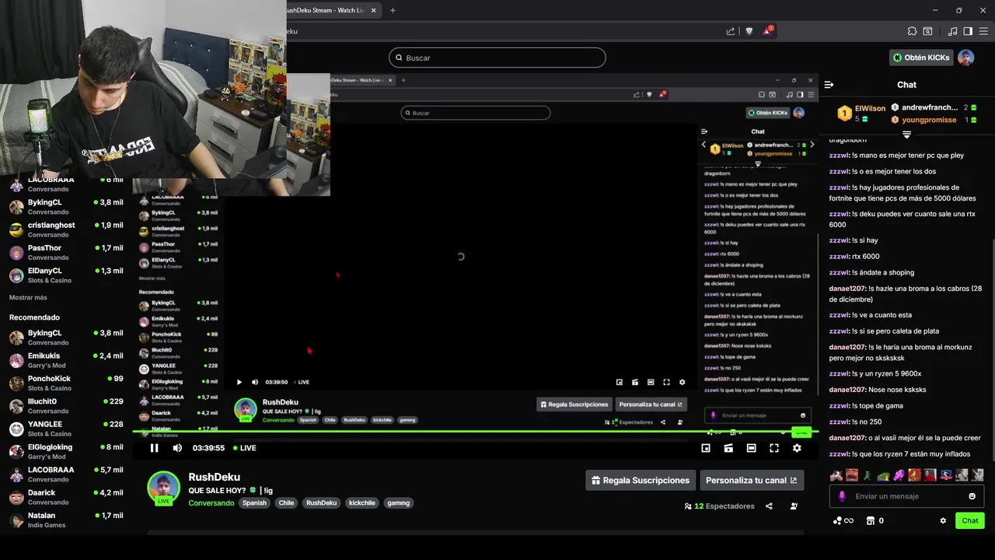995x560 pixels.
Task: Share the channel via share icon
Action: 769,506
